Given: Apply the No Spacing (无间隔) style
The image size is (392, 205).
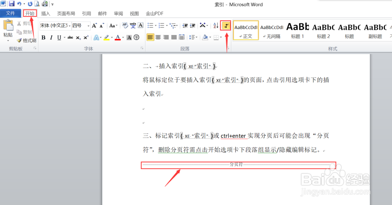Looking at the screenshot, I should [272, 30].
